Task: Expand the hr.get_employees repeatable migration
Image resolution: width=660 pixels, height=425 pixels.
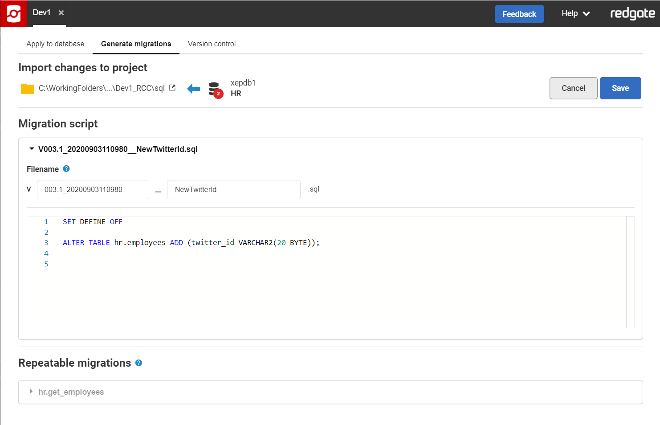Action: pos(31,392)
